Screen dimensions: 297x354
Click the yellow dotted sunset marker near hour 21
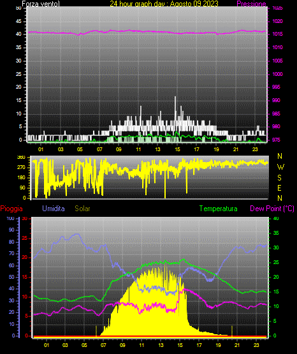[232, 331]
